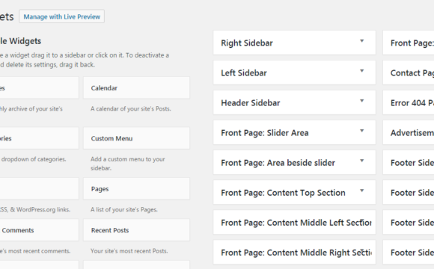
Task: Open the Right Sidebar panel title
Action: [247, 43]
